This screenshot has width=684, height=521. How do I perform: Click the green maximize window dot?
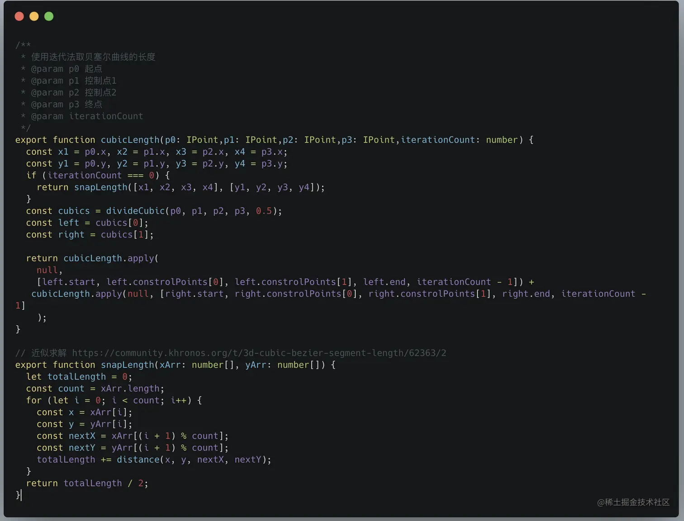[49, 16]
